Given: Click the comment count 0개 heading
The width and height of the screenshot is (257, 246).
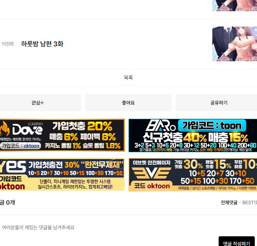Looking at the screenshot, I should [7, 202].
